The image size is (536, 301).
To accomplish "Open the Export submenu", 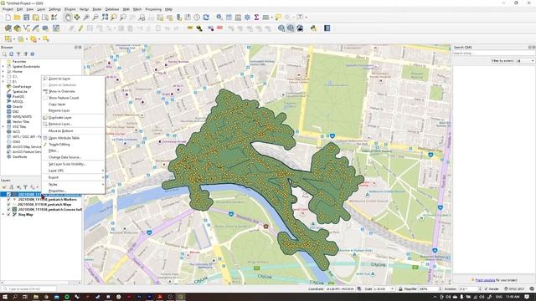I will point(73,177).
